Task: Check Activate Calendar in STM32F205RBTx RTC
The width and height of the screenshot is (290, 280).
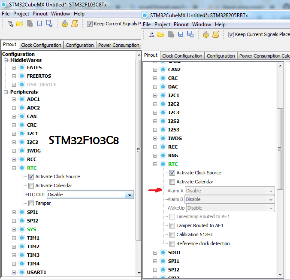Action: [x=172, y=182]
